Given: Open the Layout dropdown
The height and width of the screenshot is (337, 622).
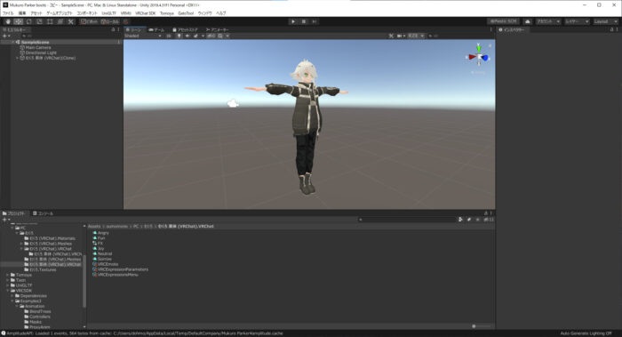Looking at the screenshot, I should (x=605, y=21).
